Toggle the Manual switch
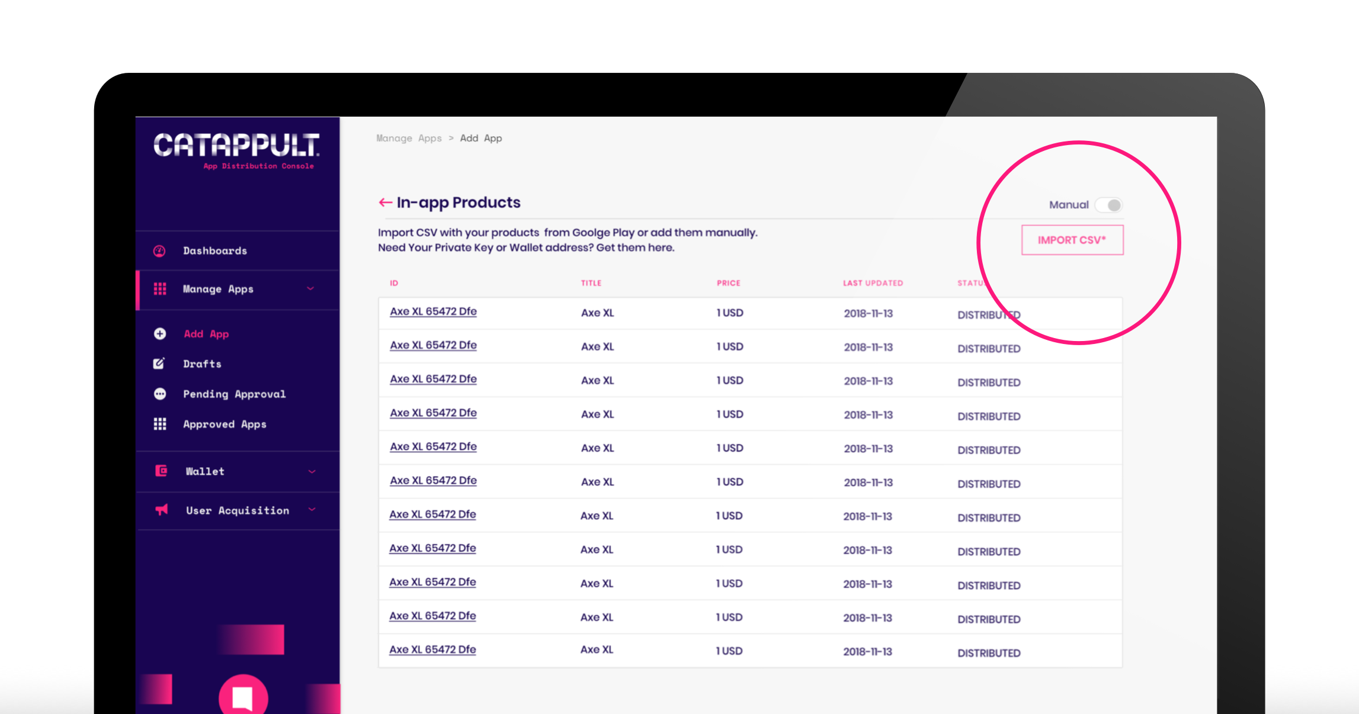Screen dimensions: 1359x714 [1108, 205]
